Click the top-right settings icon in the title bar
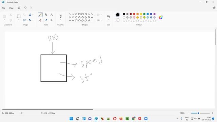 click(x=214, y=8)
